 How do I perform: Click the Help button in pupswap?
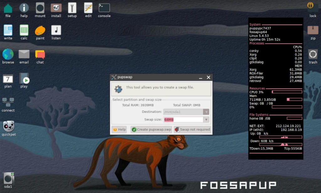click(119, 129)
